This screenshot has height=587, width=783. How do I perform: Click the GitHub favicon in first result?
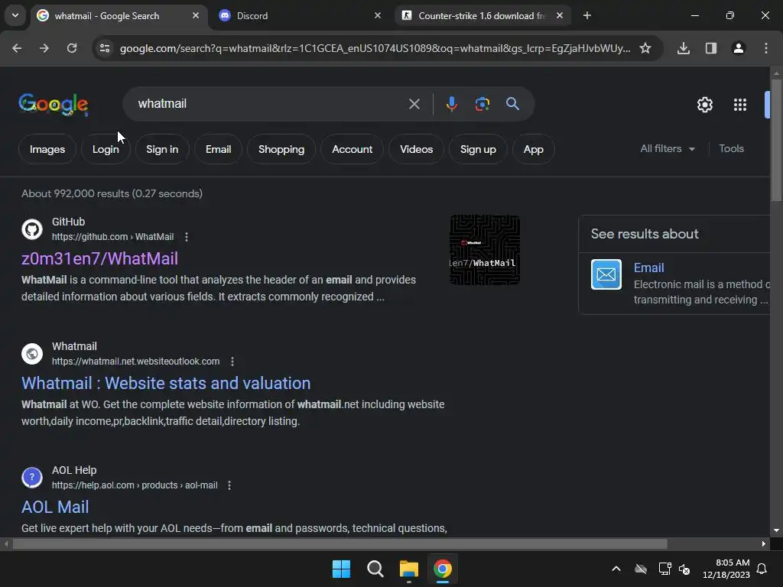click(x=32, y=229)
